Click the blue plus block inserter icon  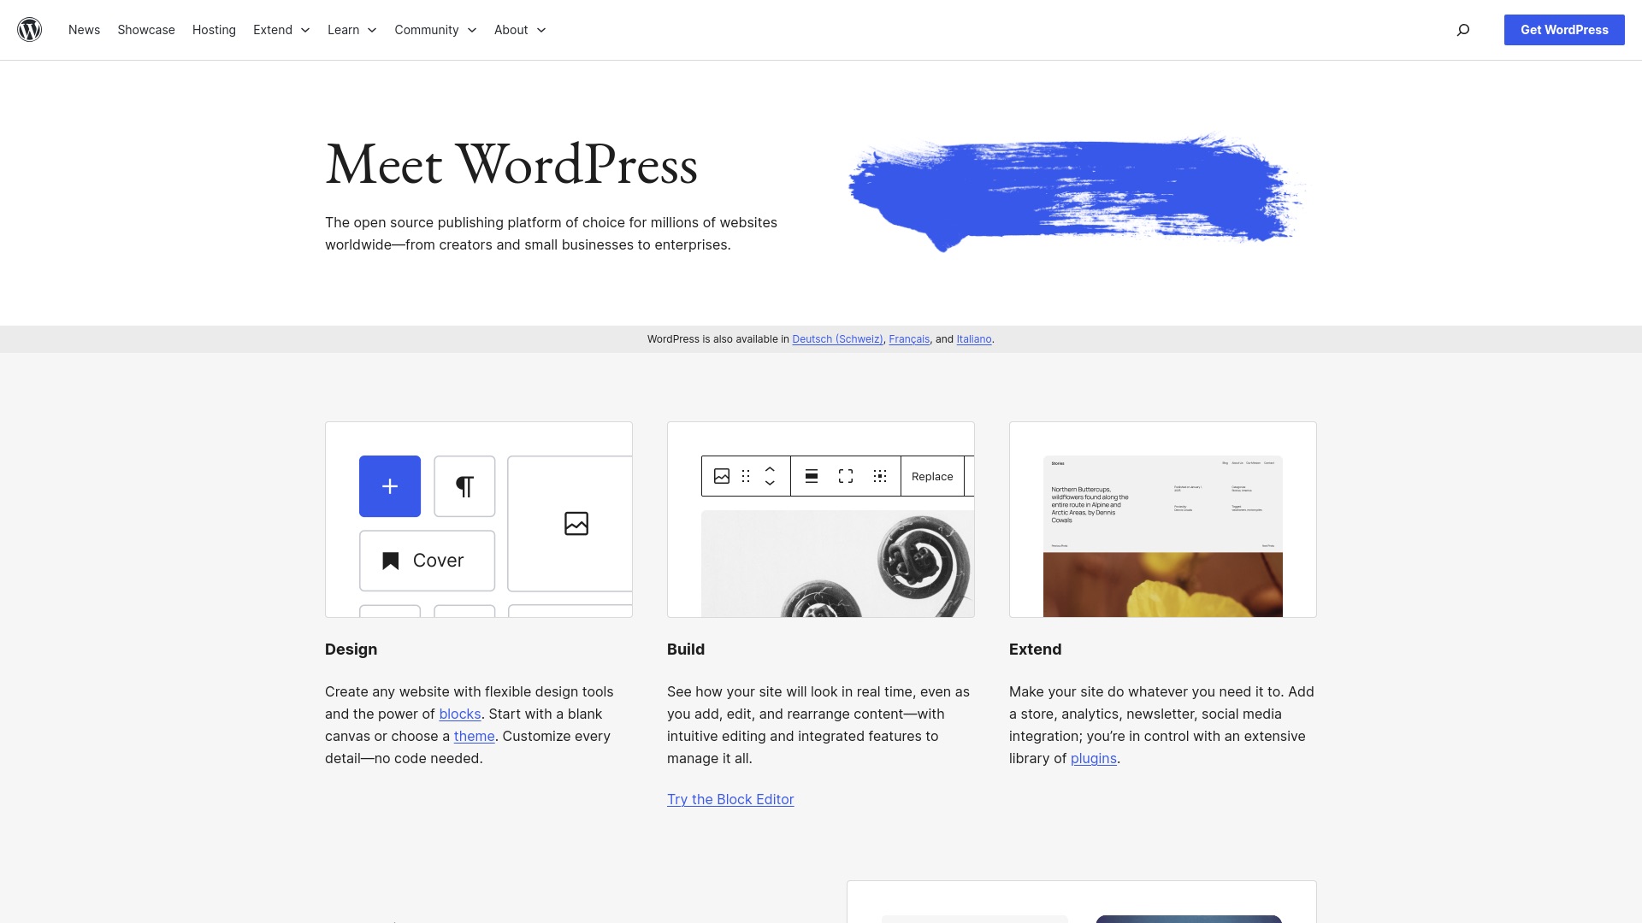[x=390, y=486]
